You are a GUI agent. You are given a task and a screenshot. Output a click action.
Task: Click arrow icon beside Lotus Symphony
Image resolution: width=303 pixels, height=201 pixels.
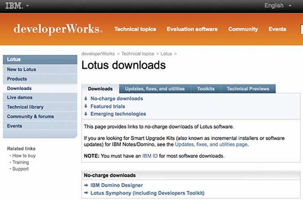click(x=86, y=192)
